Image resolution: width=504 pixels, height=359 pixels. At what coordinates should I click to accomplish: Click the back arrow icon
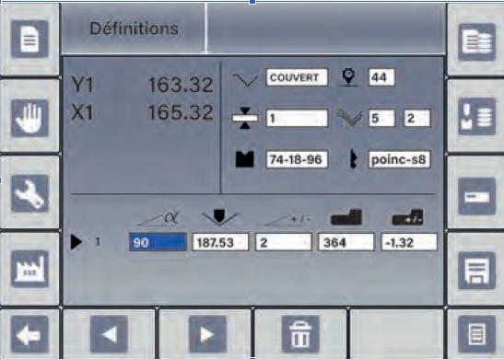click(29, 334)
